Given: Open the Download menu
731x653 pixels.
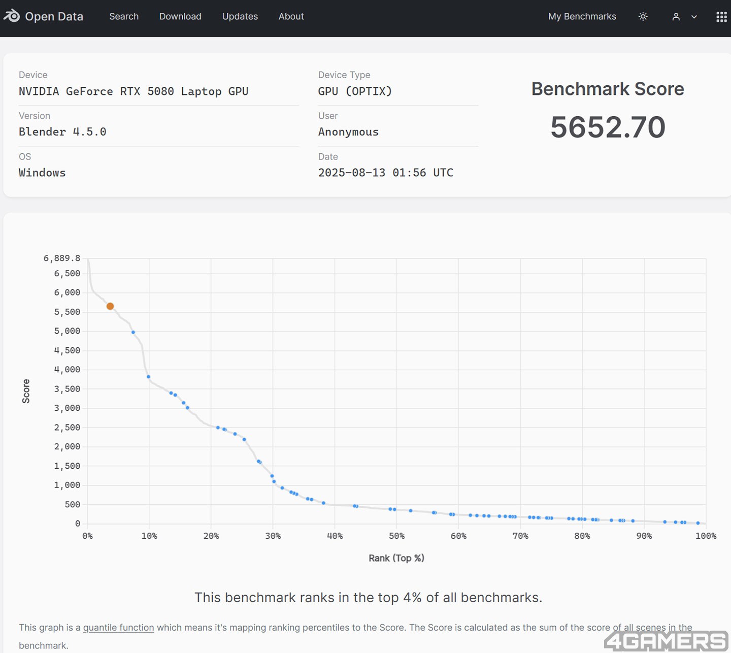Looking at the screenshot, I should pos(180,16).
